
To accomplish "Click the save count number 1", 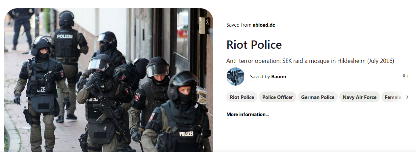I will tap(408, 77).
